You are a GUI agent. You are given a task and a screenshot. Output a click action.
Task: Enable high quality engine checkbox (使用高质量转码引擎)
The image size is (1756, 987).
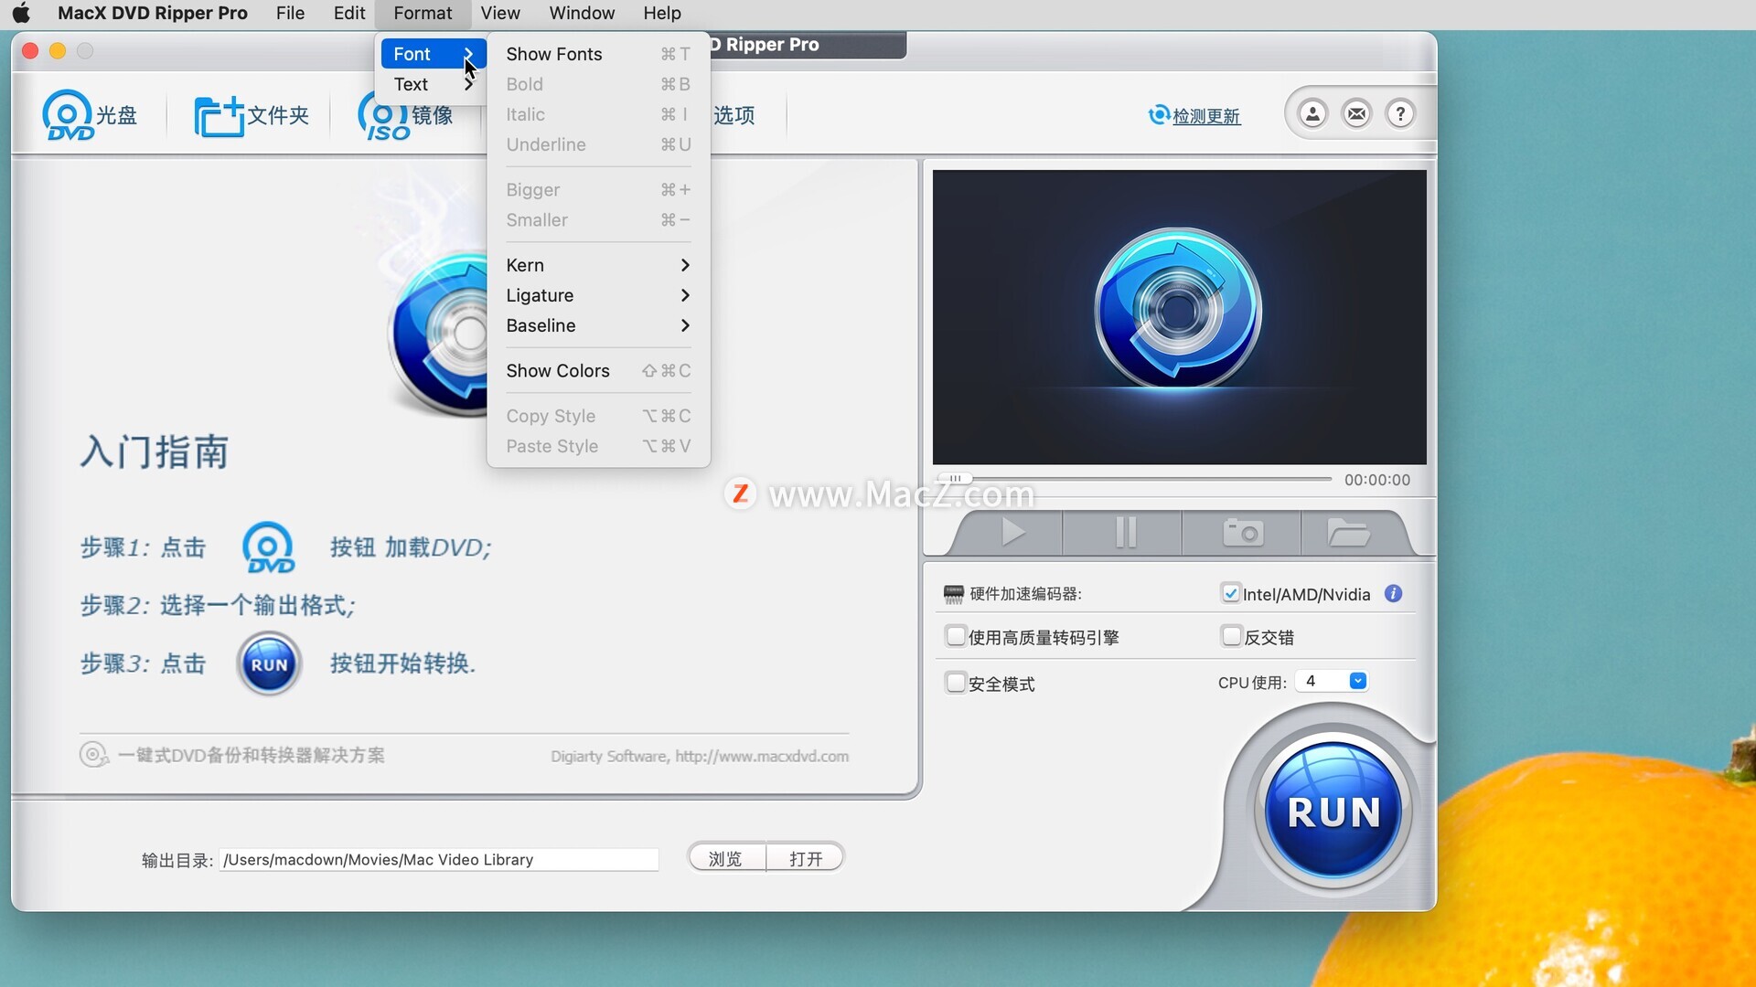pos(956,636)
